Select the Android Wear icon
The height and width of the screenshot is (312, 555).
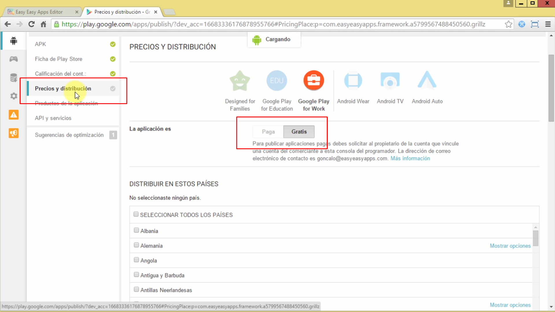coord(353,81)
